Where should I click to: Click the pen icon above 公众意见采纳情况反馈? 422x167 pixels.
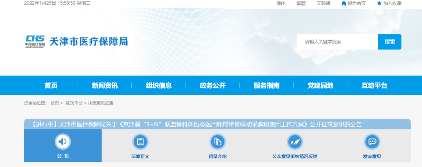click(295, 142)
